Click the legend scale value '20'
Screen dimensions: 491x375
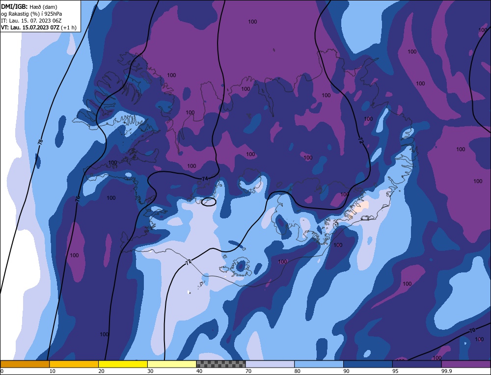(x=102, y=371)
